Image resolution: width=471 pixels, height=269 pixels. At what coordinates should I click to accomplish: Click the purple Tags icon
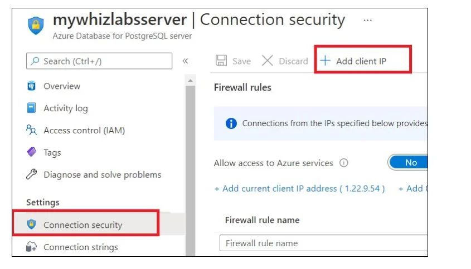[31, 152]
